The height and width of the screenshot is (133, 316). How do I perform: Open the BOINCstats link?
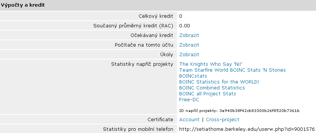(x=193, y=76)
